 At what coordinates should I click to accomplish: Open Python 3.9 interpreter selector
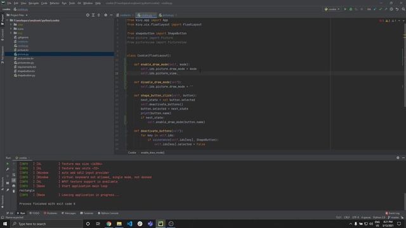point(379,217)
